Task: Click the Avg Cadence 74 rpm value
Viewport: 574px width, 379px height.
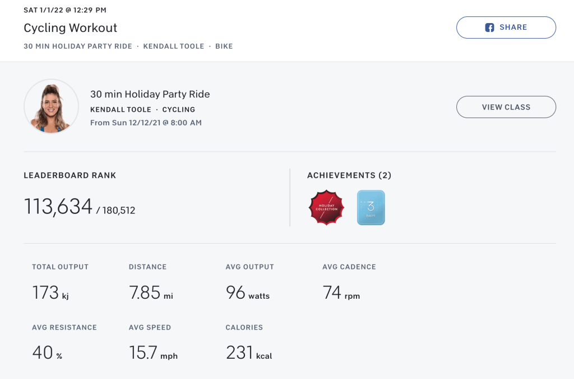Action: (x=341, y=293)
